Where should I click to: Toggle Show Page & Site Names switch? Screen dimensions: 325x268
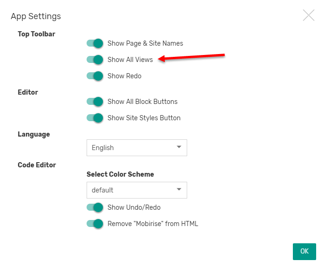pyautogui.click(x=95, y=43)
